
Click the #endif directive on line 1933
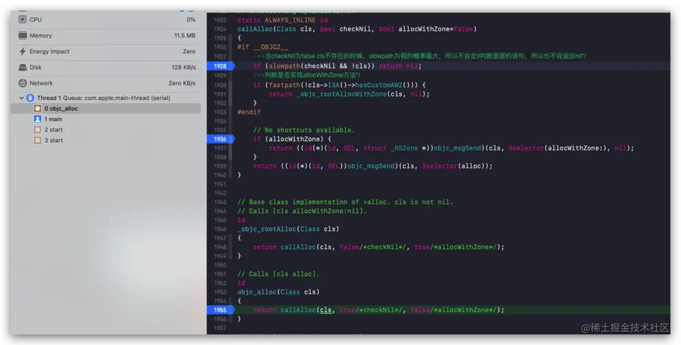click(x=249, y=112)
